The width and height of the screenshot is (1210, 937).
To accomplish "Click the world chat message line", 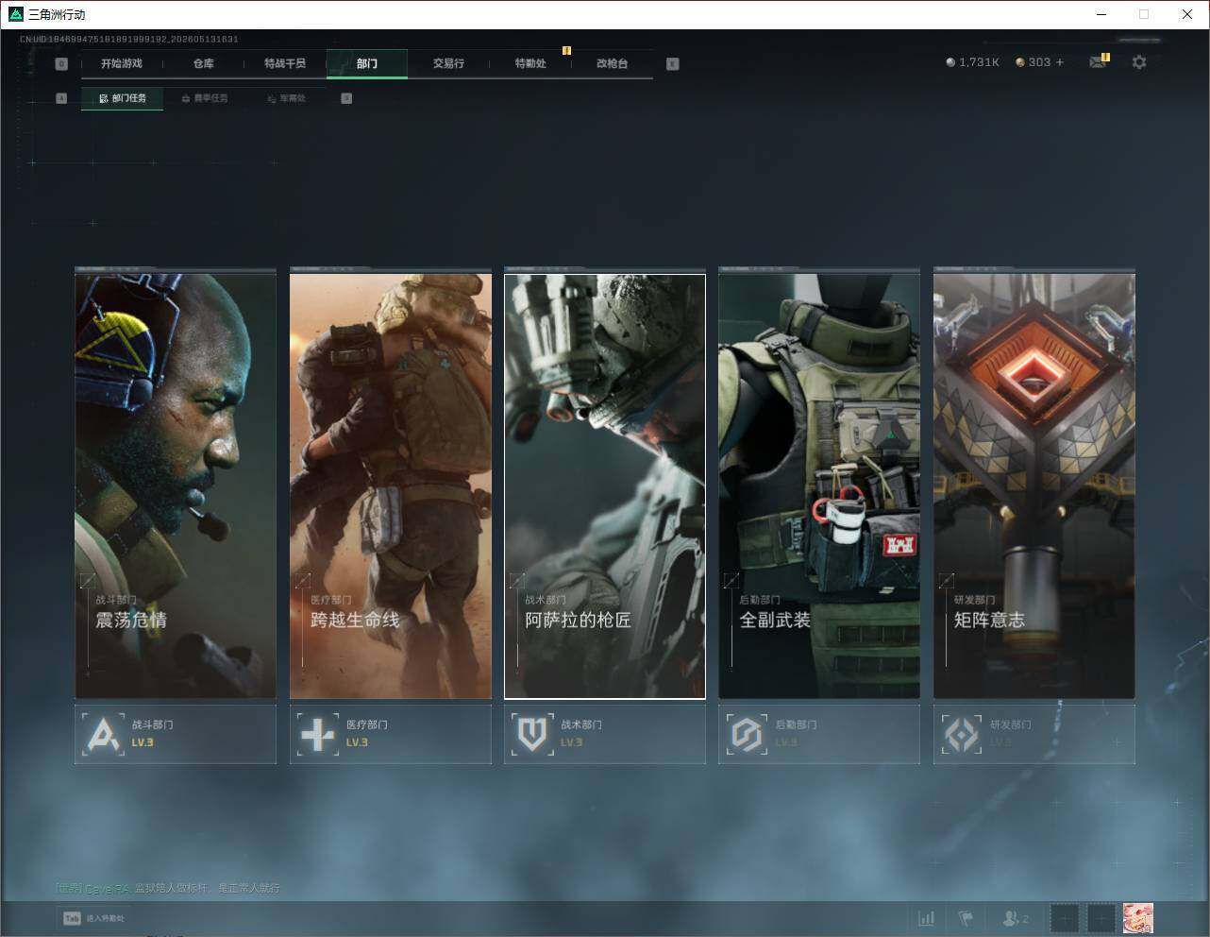I will coord(168,888).
